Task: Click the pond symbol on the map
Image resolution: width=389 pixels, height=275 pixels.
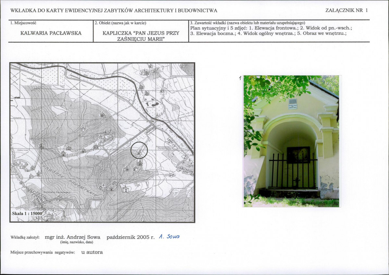Action: tap(150, 103)
